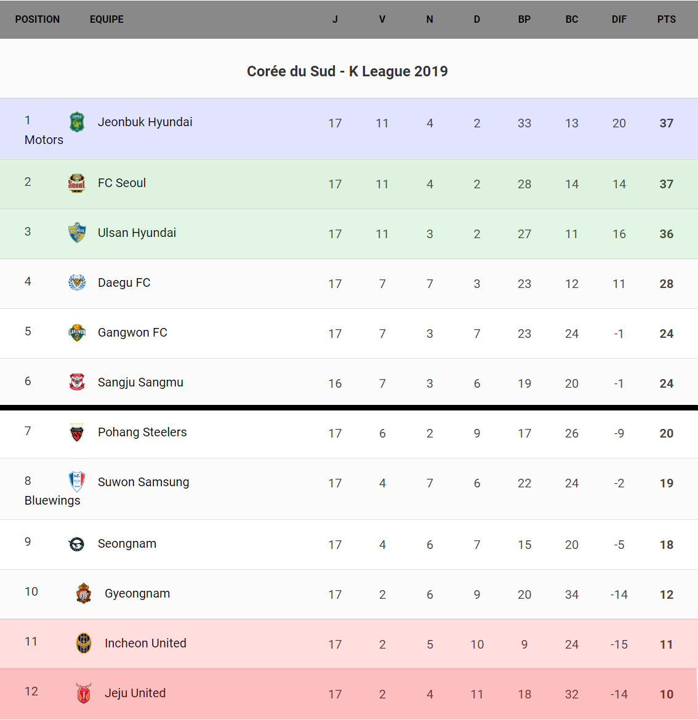Click the PTS column header
Viewport: 698px width, 720px height.
pyautogui.click(x=666, y=19)
